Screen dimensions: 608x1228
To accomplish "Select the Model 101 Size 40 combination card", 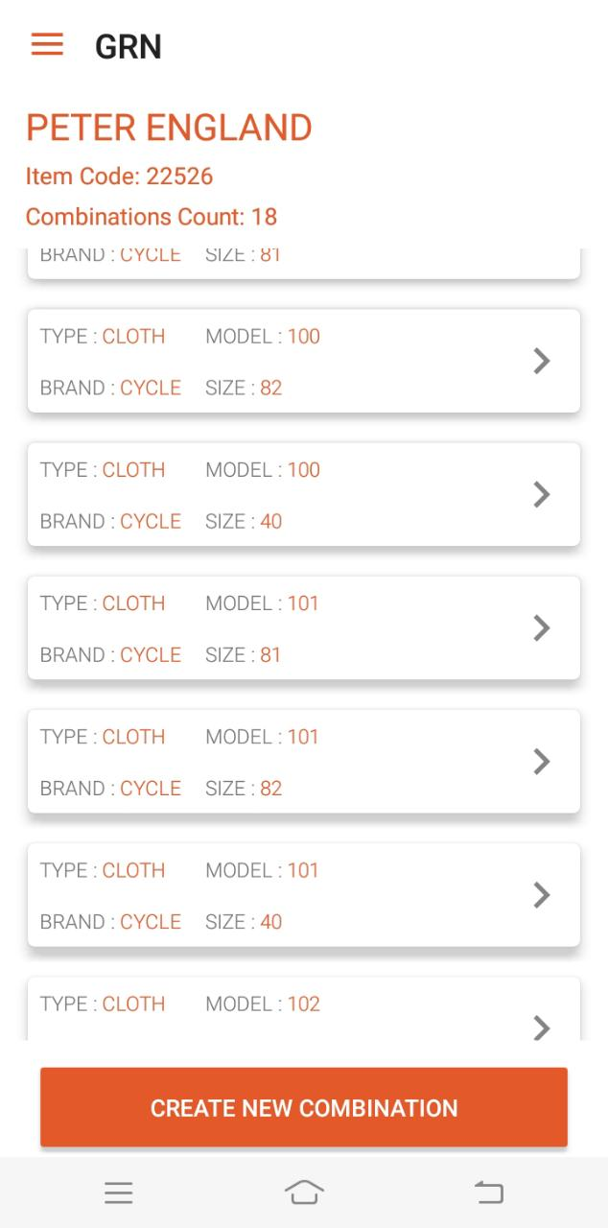I will (288, 895).
